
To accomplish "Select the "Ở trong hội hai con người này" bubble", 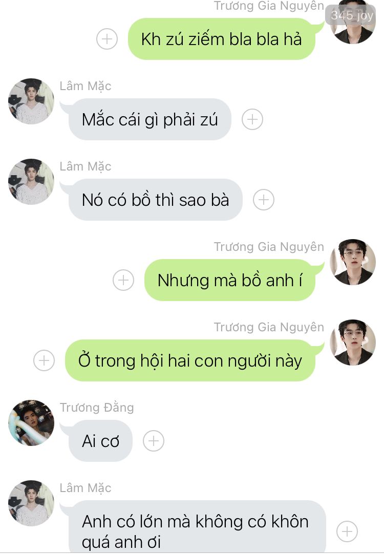I will pos(190,360).
